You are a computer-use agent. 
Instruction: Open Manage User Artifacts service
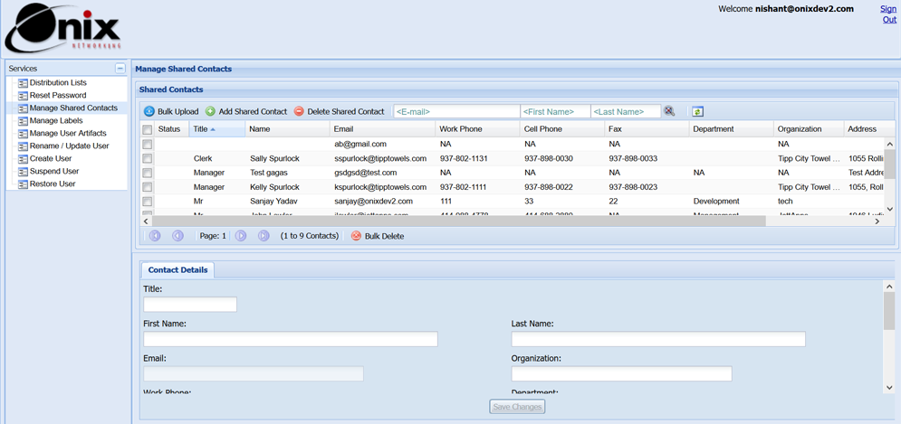point(68,134)
